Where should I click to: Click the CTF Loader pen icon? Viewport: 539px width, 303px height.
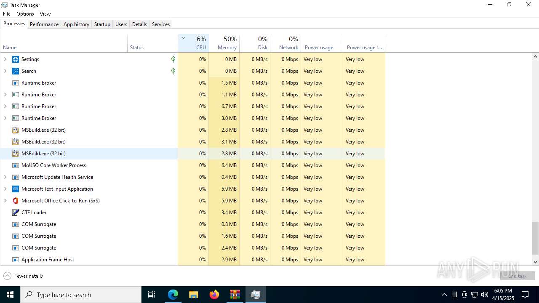tap(16, 213)
